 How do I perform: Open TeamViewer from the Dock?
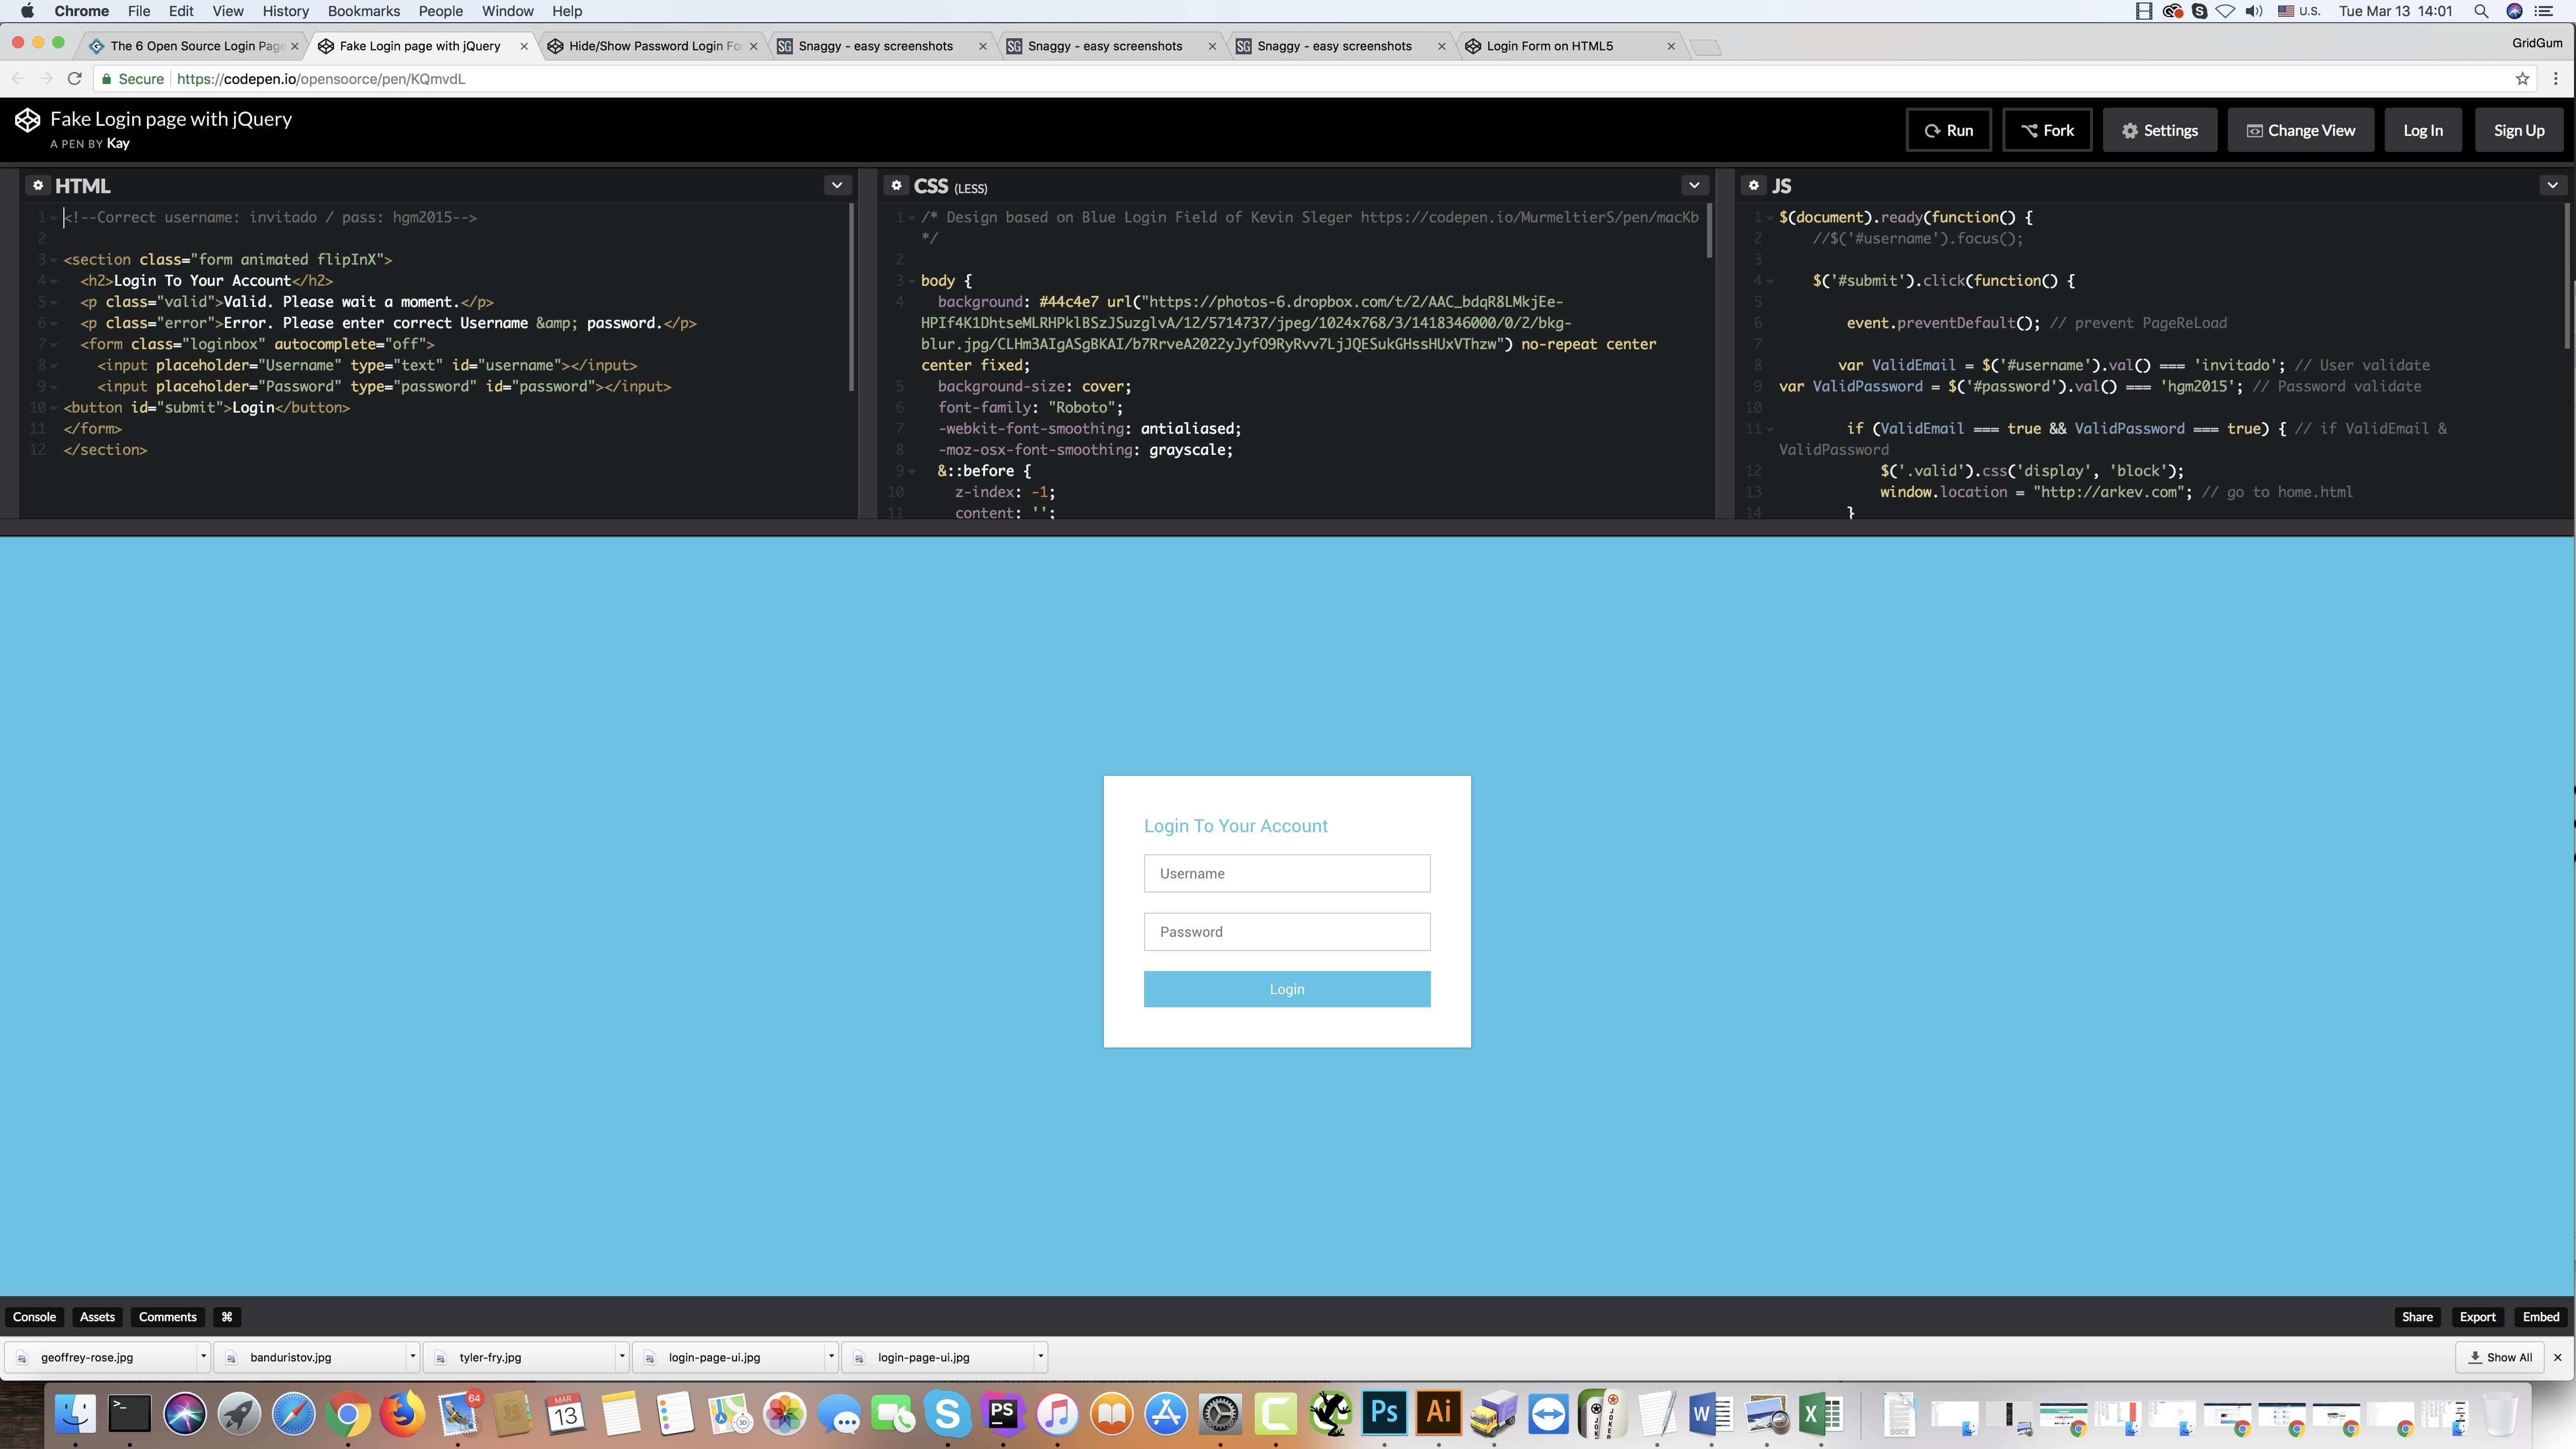1548,1414
